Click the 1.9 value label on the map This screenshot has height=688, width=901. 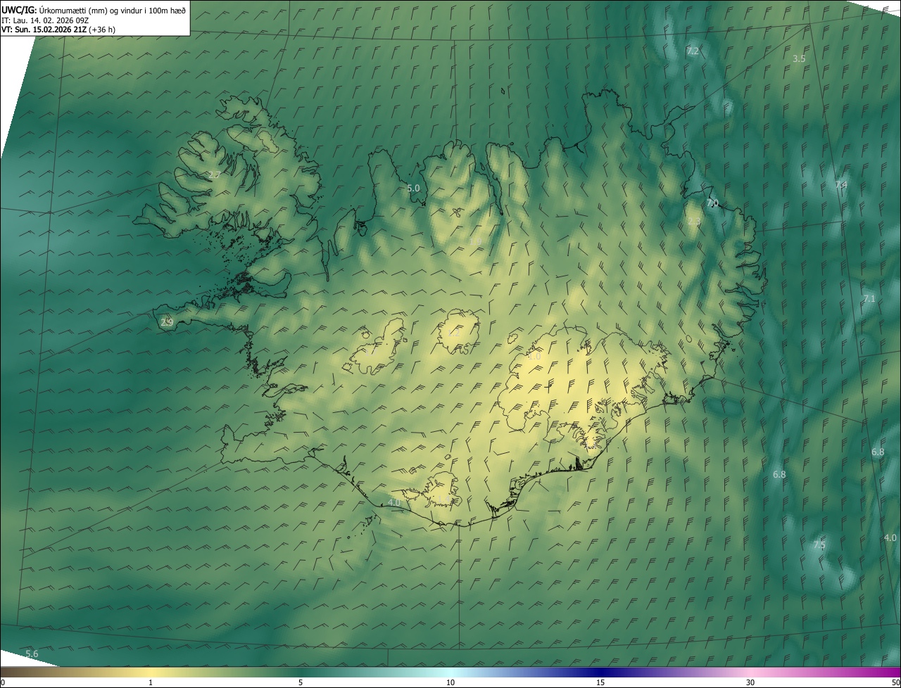475,242
